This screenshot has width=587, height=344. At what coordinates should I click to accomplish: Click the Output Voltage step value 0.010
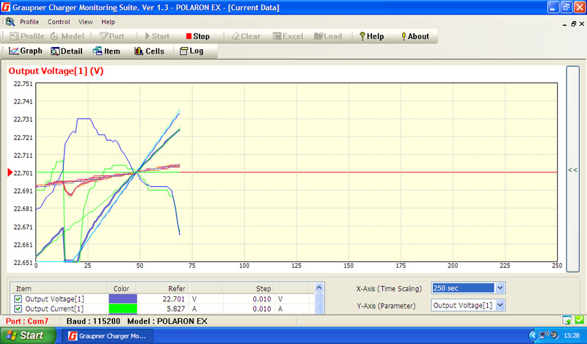click(x=262, y=299)
